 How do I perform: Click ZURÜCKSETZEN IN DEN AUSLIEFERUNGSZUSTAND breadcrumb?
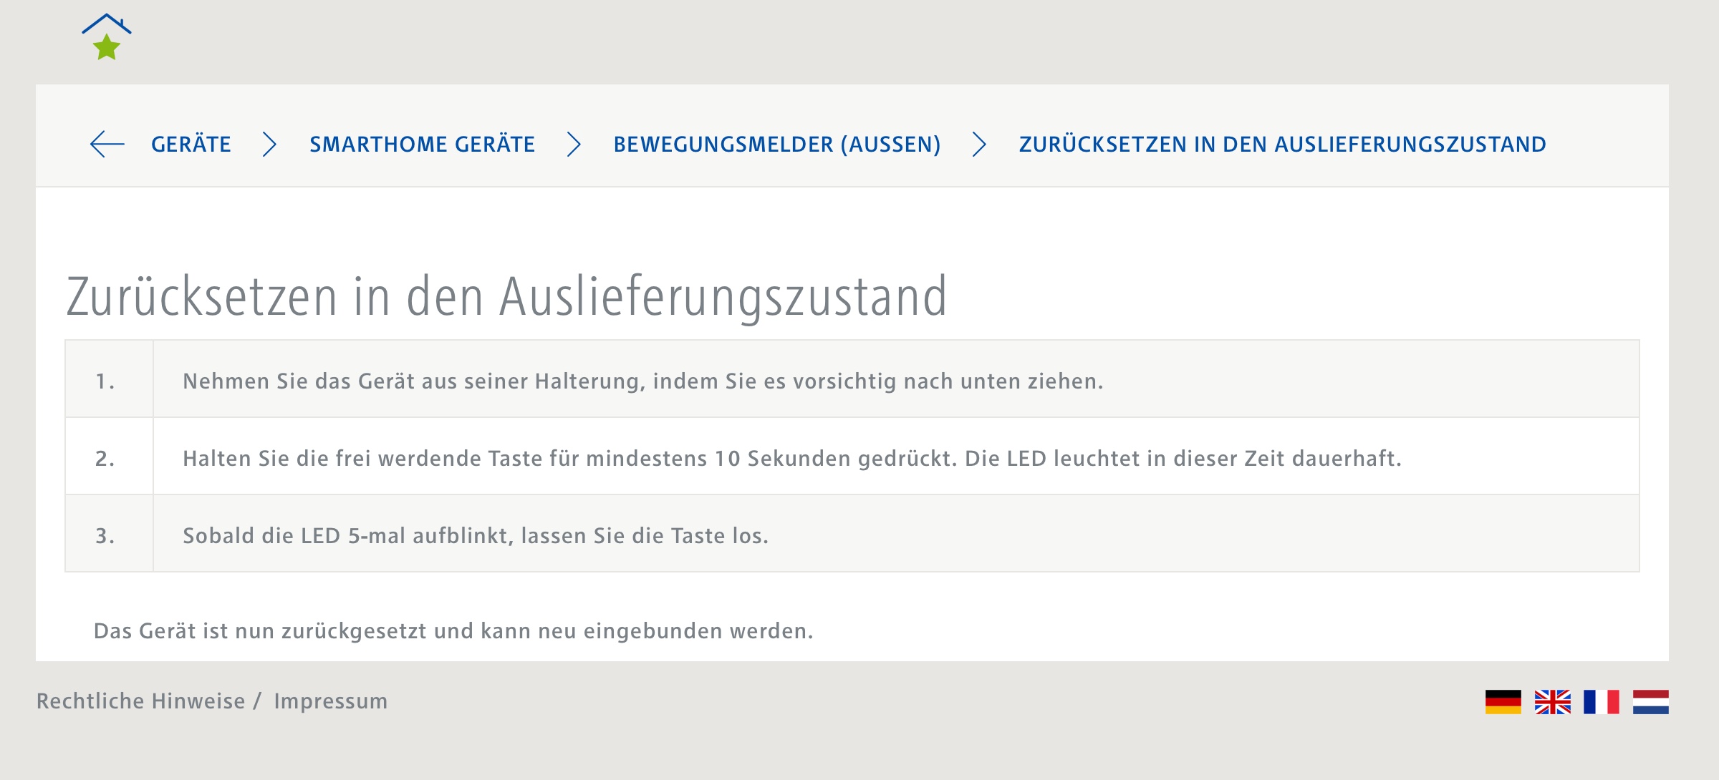tap(1282, 144)
